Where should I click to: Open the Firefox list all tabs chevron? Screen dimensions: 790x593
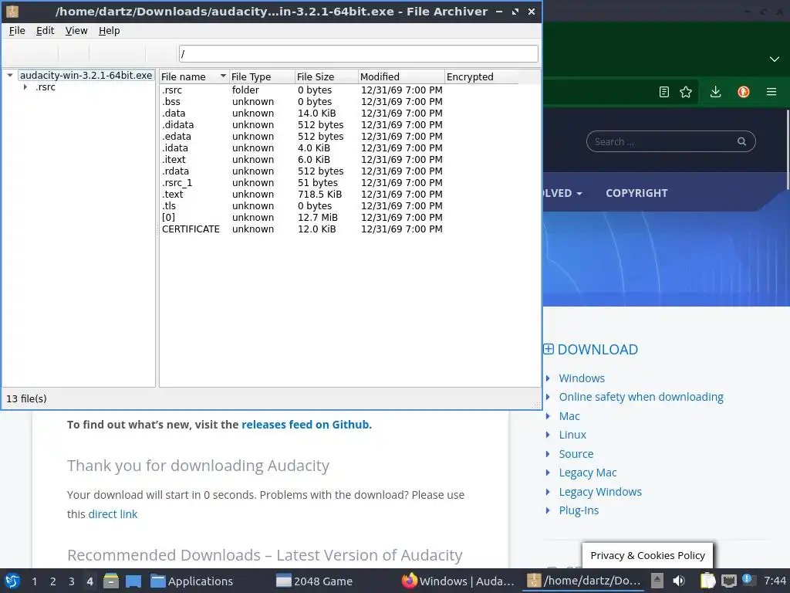click(775, 59)
